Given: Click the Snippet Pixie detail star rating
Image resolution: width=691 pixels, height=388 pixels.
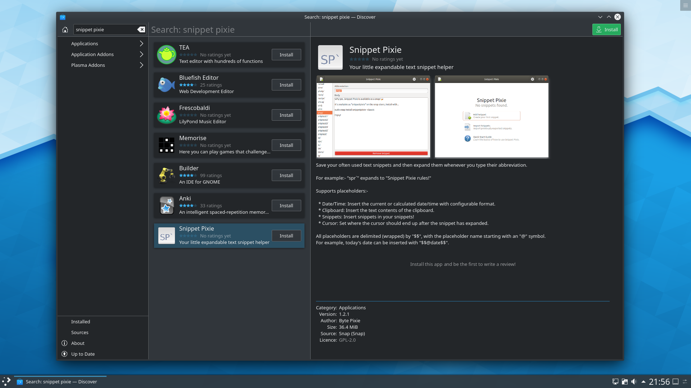Looking at the screenshot, I should (x=359, y=59).
